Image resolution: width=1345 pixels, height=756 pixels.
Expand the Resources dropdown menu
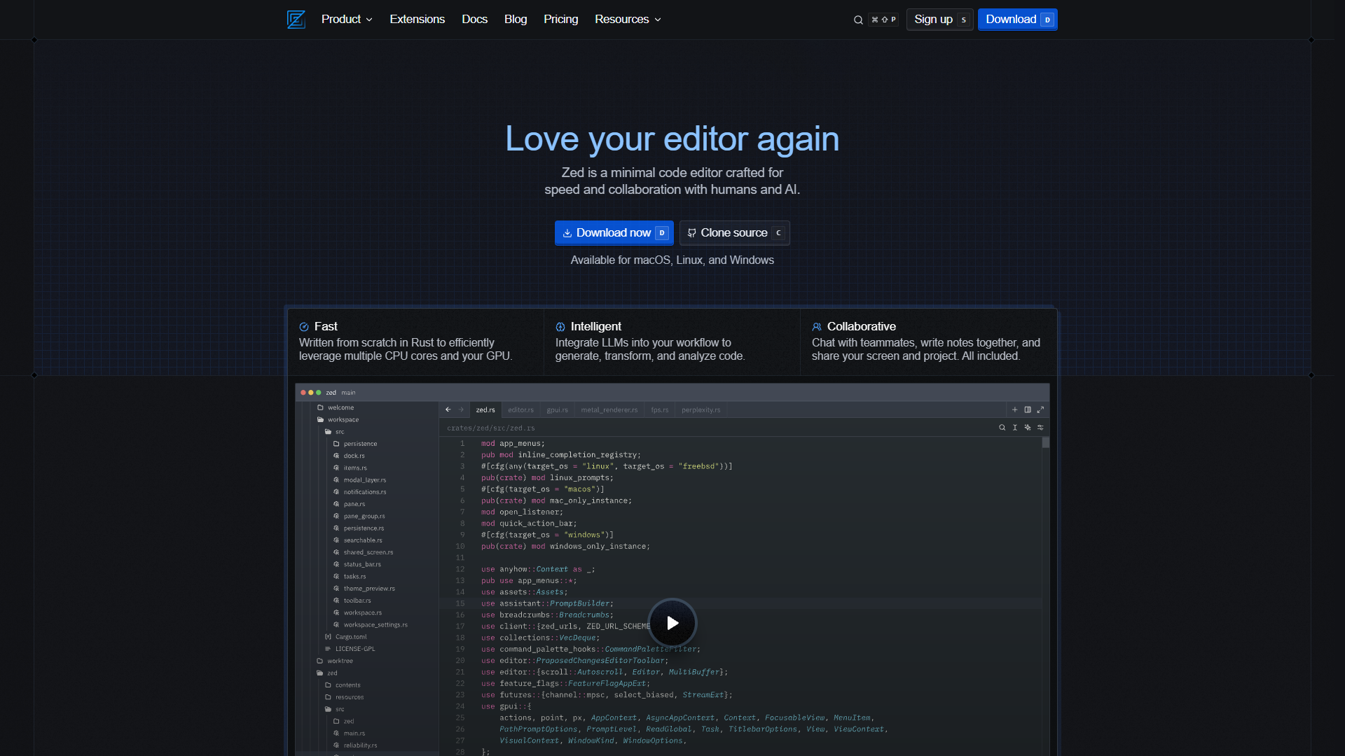pyautogui.click(x=628, y=20)
